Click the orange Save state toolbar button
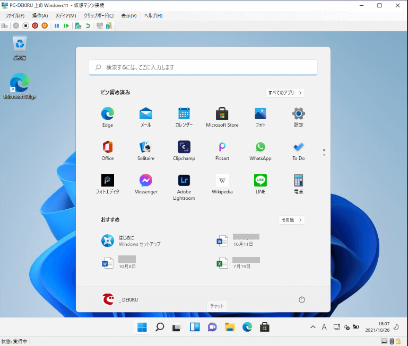Screen dimensions: 408x346 pyautogui.click(x=45, y=25)
